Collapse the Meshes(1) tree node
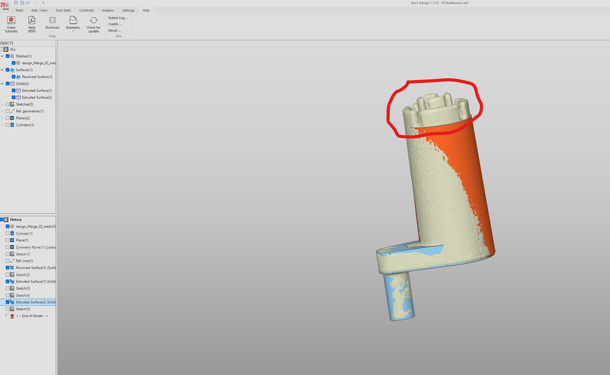Image resolution: width=610 pixels, height=375 pixels. 2,56
